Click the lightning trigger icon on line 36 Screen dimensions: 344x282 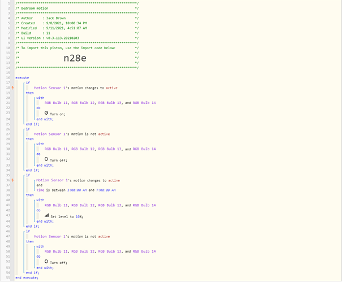coord(12,180)
